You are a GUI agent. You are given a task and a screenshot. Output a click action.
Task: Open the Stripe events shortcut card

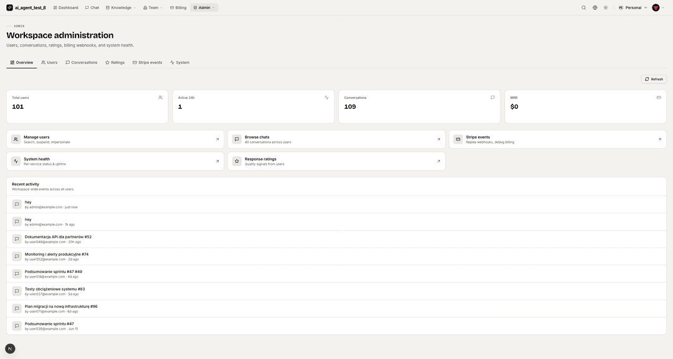pos(558,139)
